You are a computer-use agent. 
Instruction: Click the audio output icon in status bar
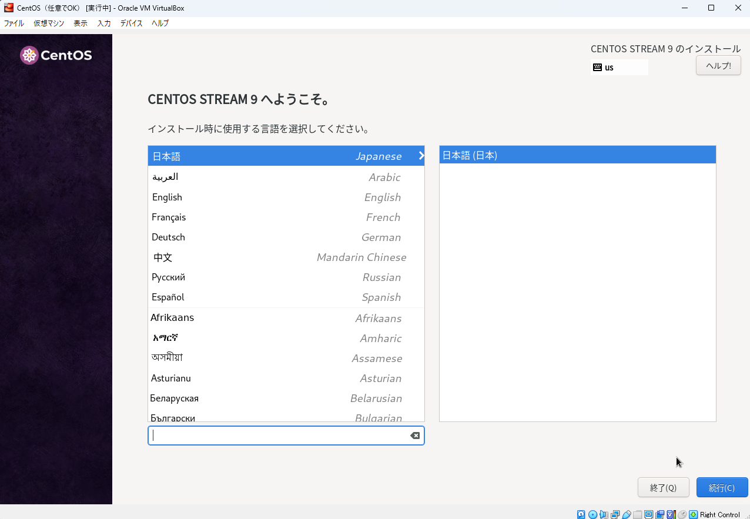pyautogui.click(x=604, y=514)
